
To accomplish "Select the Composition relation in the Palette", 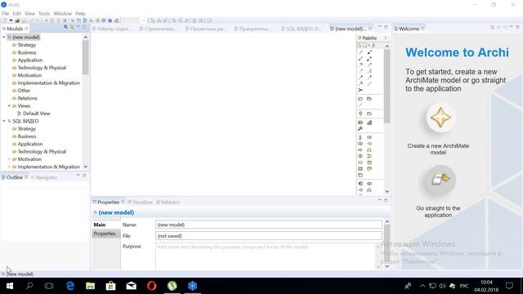I will tap(369, 52).
